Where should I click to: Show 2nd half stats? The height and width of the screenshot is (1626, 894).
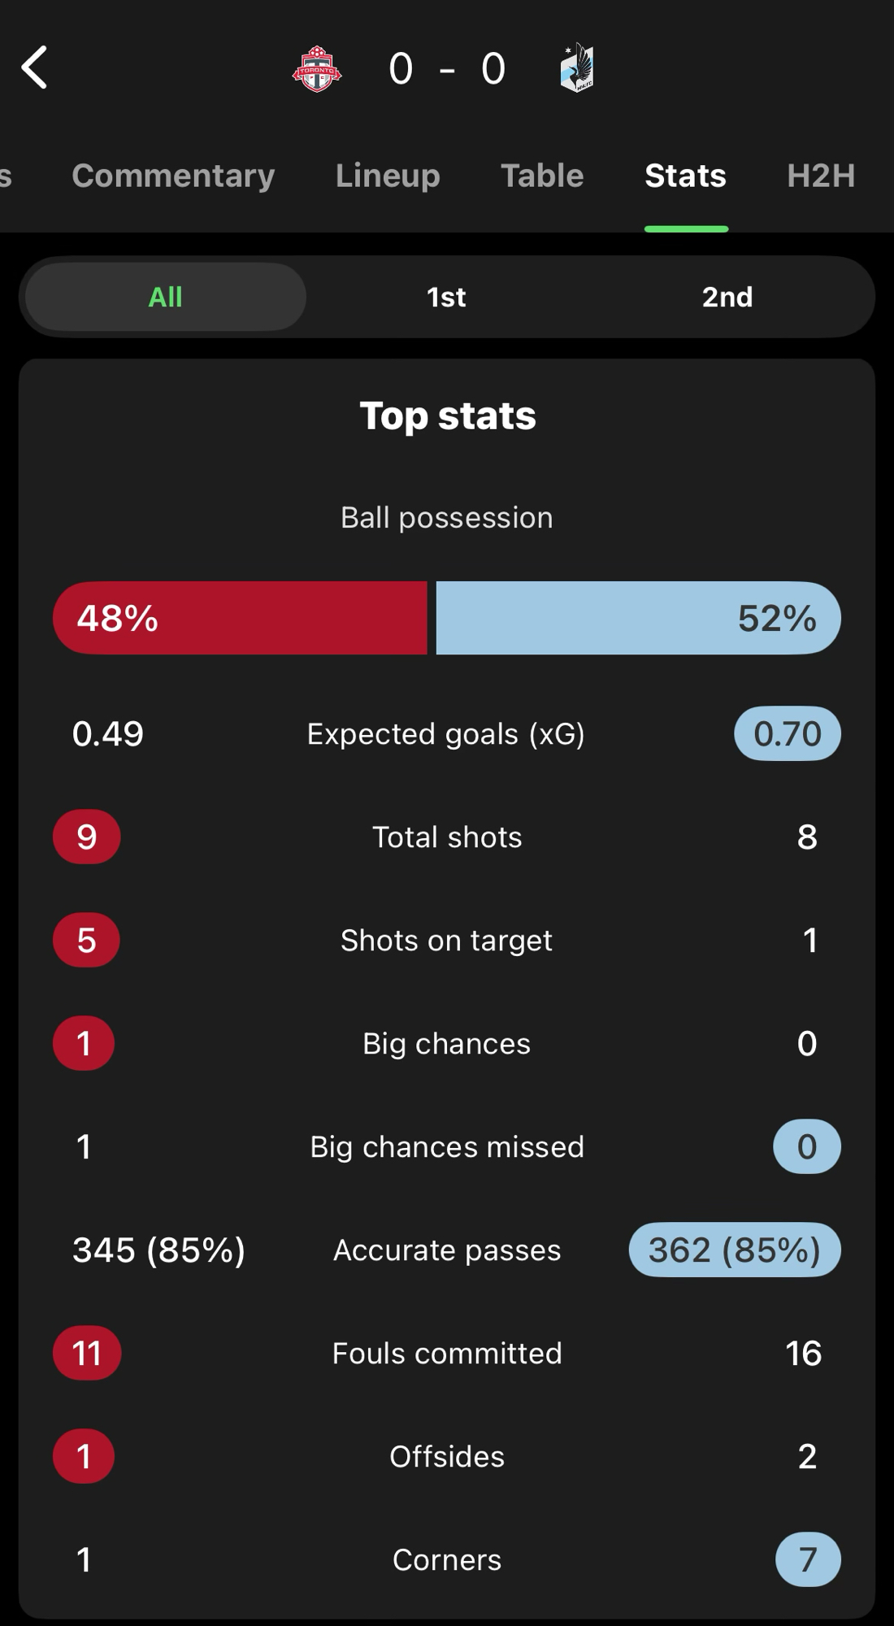[727, 297]
